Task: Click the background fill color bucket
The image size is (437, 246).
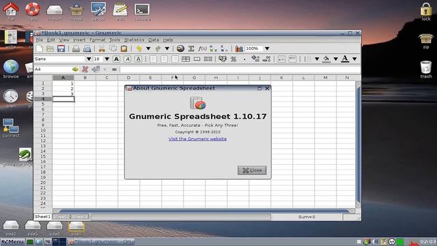Action: [x=326, y=59]
